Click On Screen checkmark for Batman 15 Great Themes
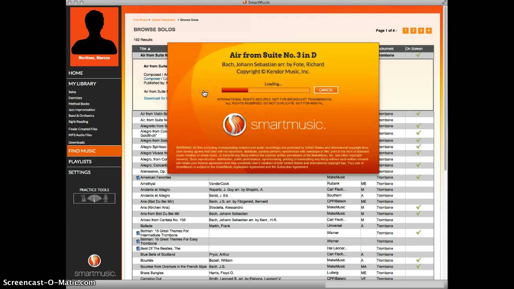Image resolution: width=514 pixels, height=289 pixels. tap(418, 233)
